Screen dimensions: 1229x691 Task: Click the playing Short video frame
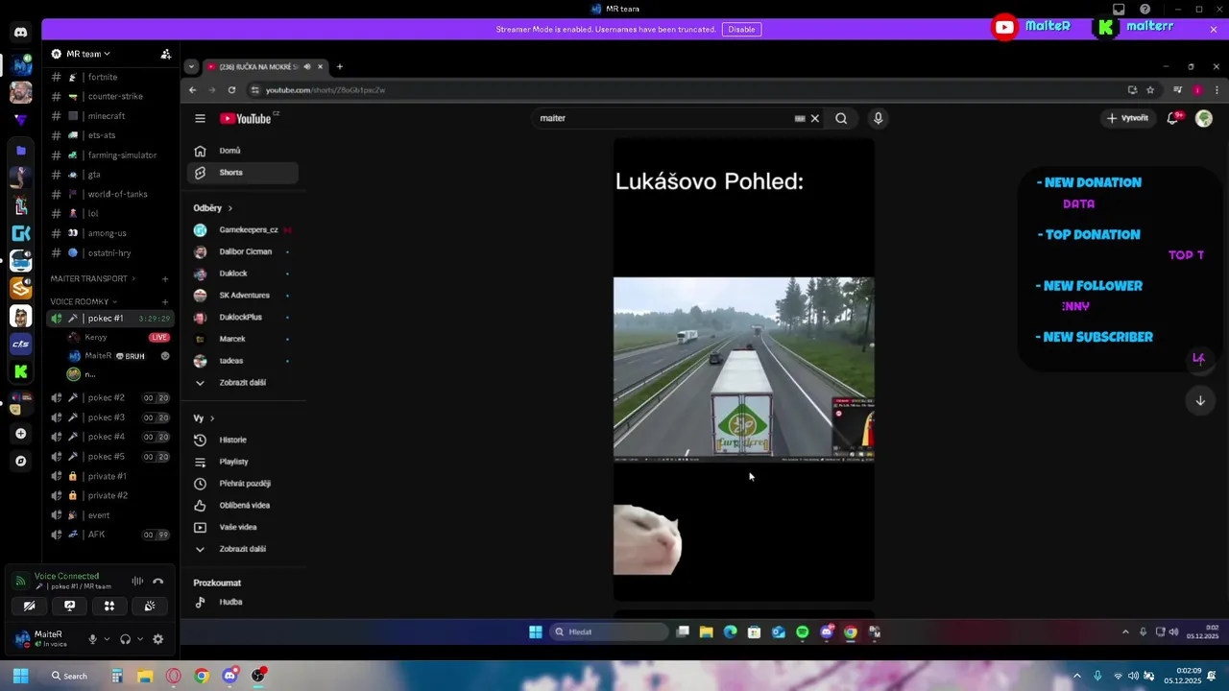tap(744, 369)
